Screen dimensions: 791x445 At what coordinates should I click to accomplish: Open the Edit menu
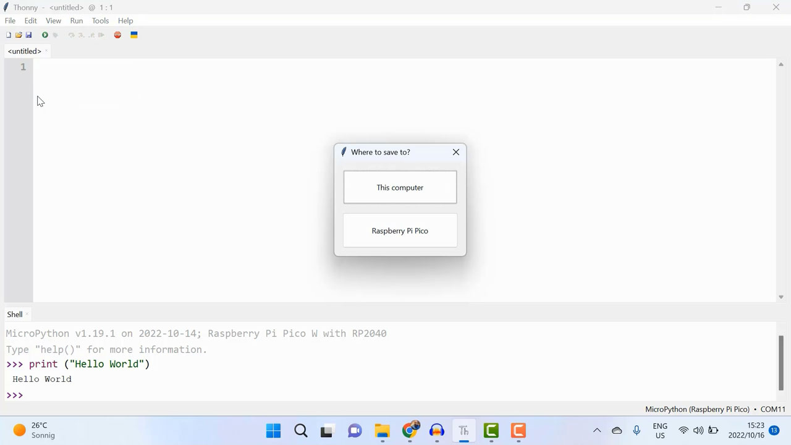tap(30, 20)
